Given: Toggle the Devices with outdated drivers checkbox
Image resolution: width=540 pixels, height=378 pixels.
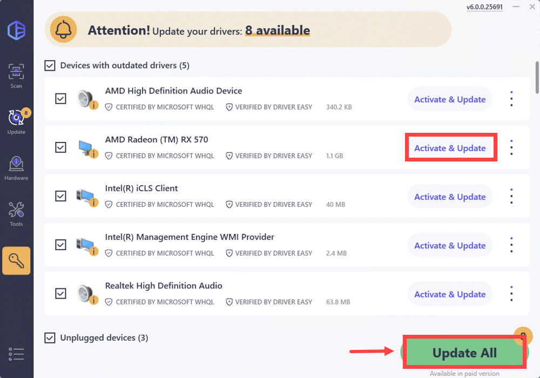Looking at the screenshot, I should coord(50,65).
